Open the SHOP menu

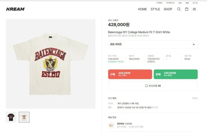coord(168,9)
